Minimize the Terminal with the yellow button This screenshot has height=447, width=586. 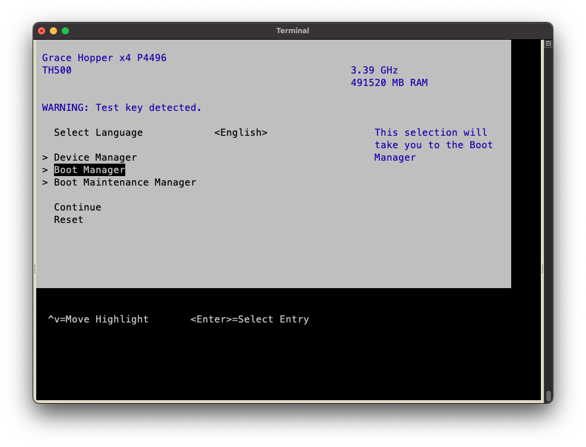pos(53,31)
